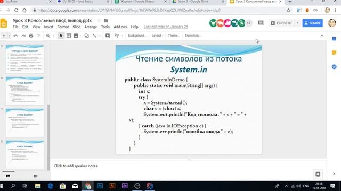Screen dimensions: 341x191
Task: Collapse the toolbar with the up chevron
Action: (x=322, y=36)
